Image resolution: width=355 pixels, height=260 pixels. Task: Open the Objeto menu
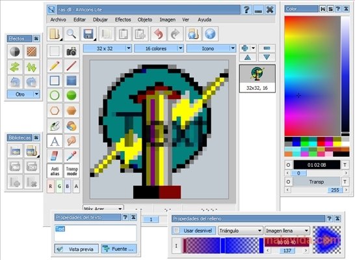pos(145,20)
